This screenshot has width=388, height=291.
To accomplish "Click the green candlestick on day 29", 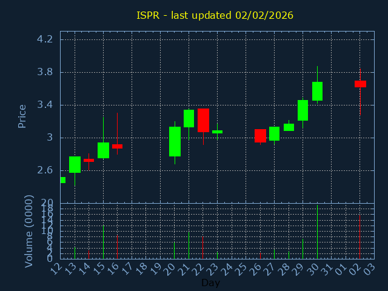I will (x=303, y=110).
